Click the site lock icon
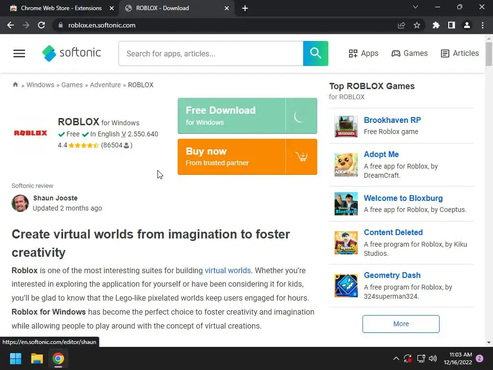This screenshot has height=370, width=493. 61,25
